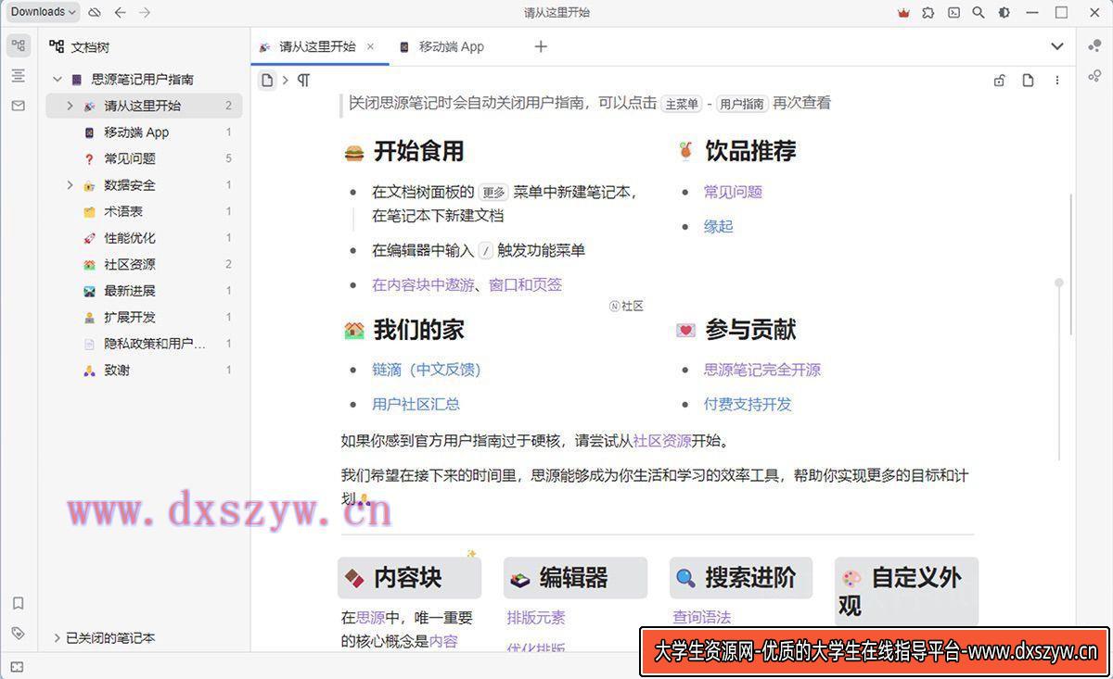The width and height of the screenshot is (1113, 679).
Task: Open the 链滴（中文反馈）link
Action: click(x=427, y=370)
